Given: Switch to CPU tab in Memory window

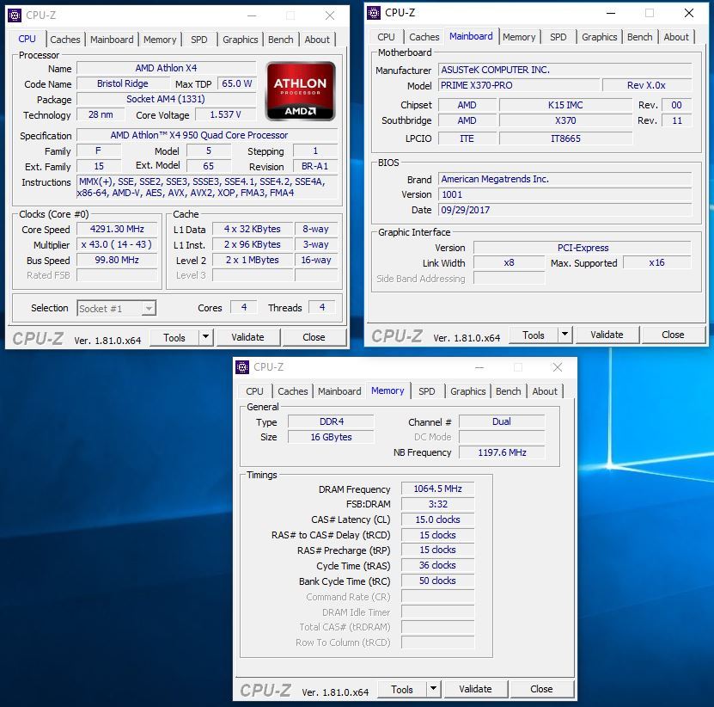Looking at the screenshot, I should 254,391.
